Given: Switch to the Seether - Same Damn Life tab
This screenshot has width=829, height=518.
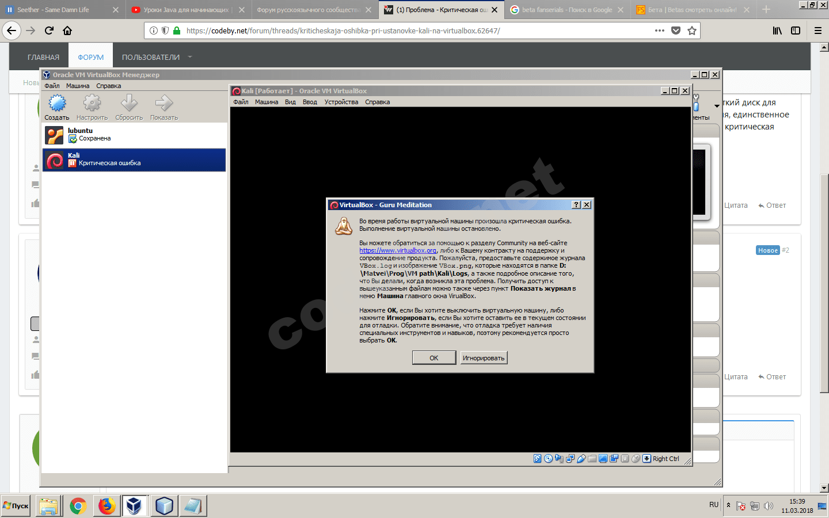Looking at the screenshot, I should point(62,10).
